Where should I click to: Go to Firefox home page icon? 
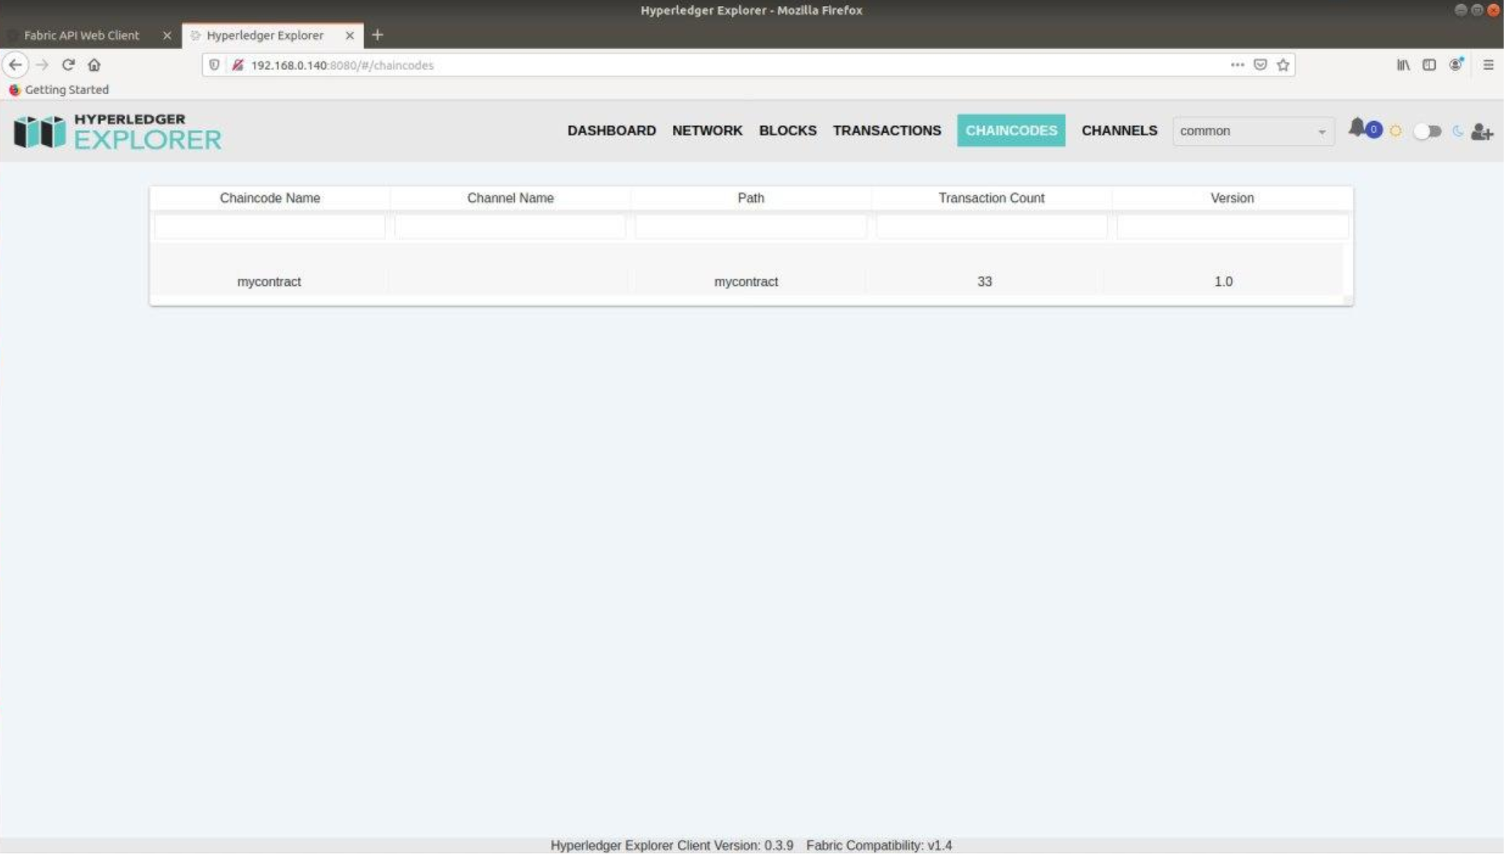click(x=94, y=65)
